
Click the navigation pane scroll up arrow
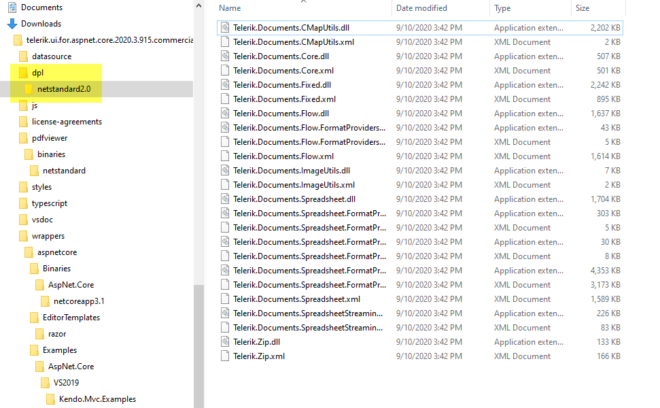[198, 5]
